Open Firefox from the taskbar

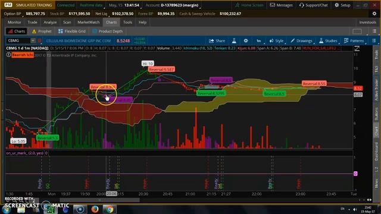(95, 209)
